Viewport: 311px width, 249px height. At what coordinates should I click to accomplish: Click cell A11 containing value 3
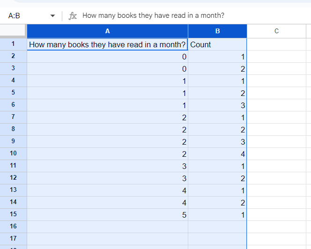(107, 166)
